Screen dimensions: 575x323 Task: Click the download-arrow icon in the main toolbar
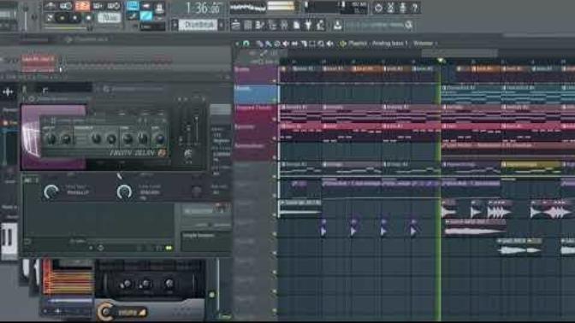point(337,25)
